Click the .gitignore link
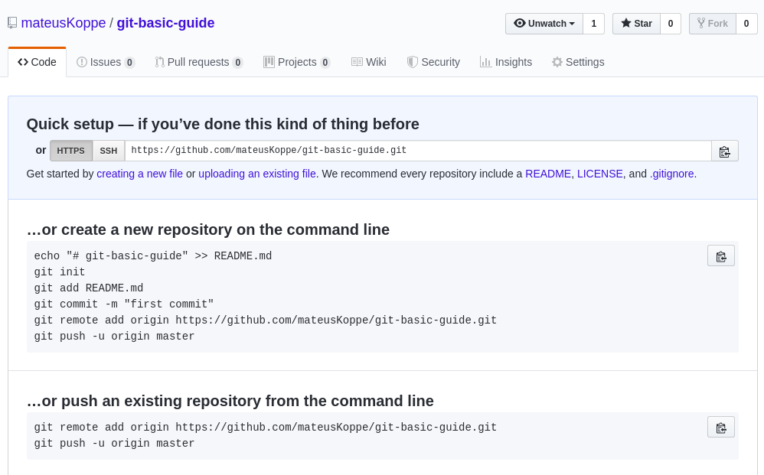Viewport: 764px width, 475px height. 672,174
